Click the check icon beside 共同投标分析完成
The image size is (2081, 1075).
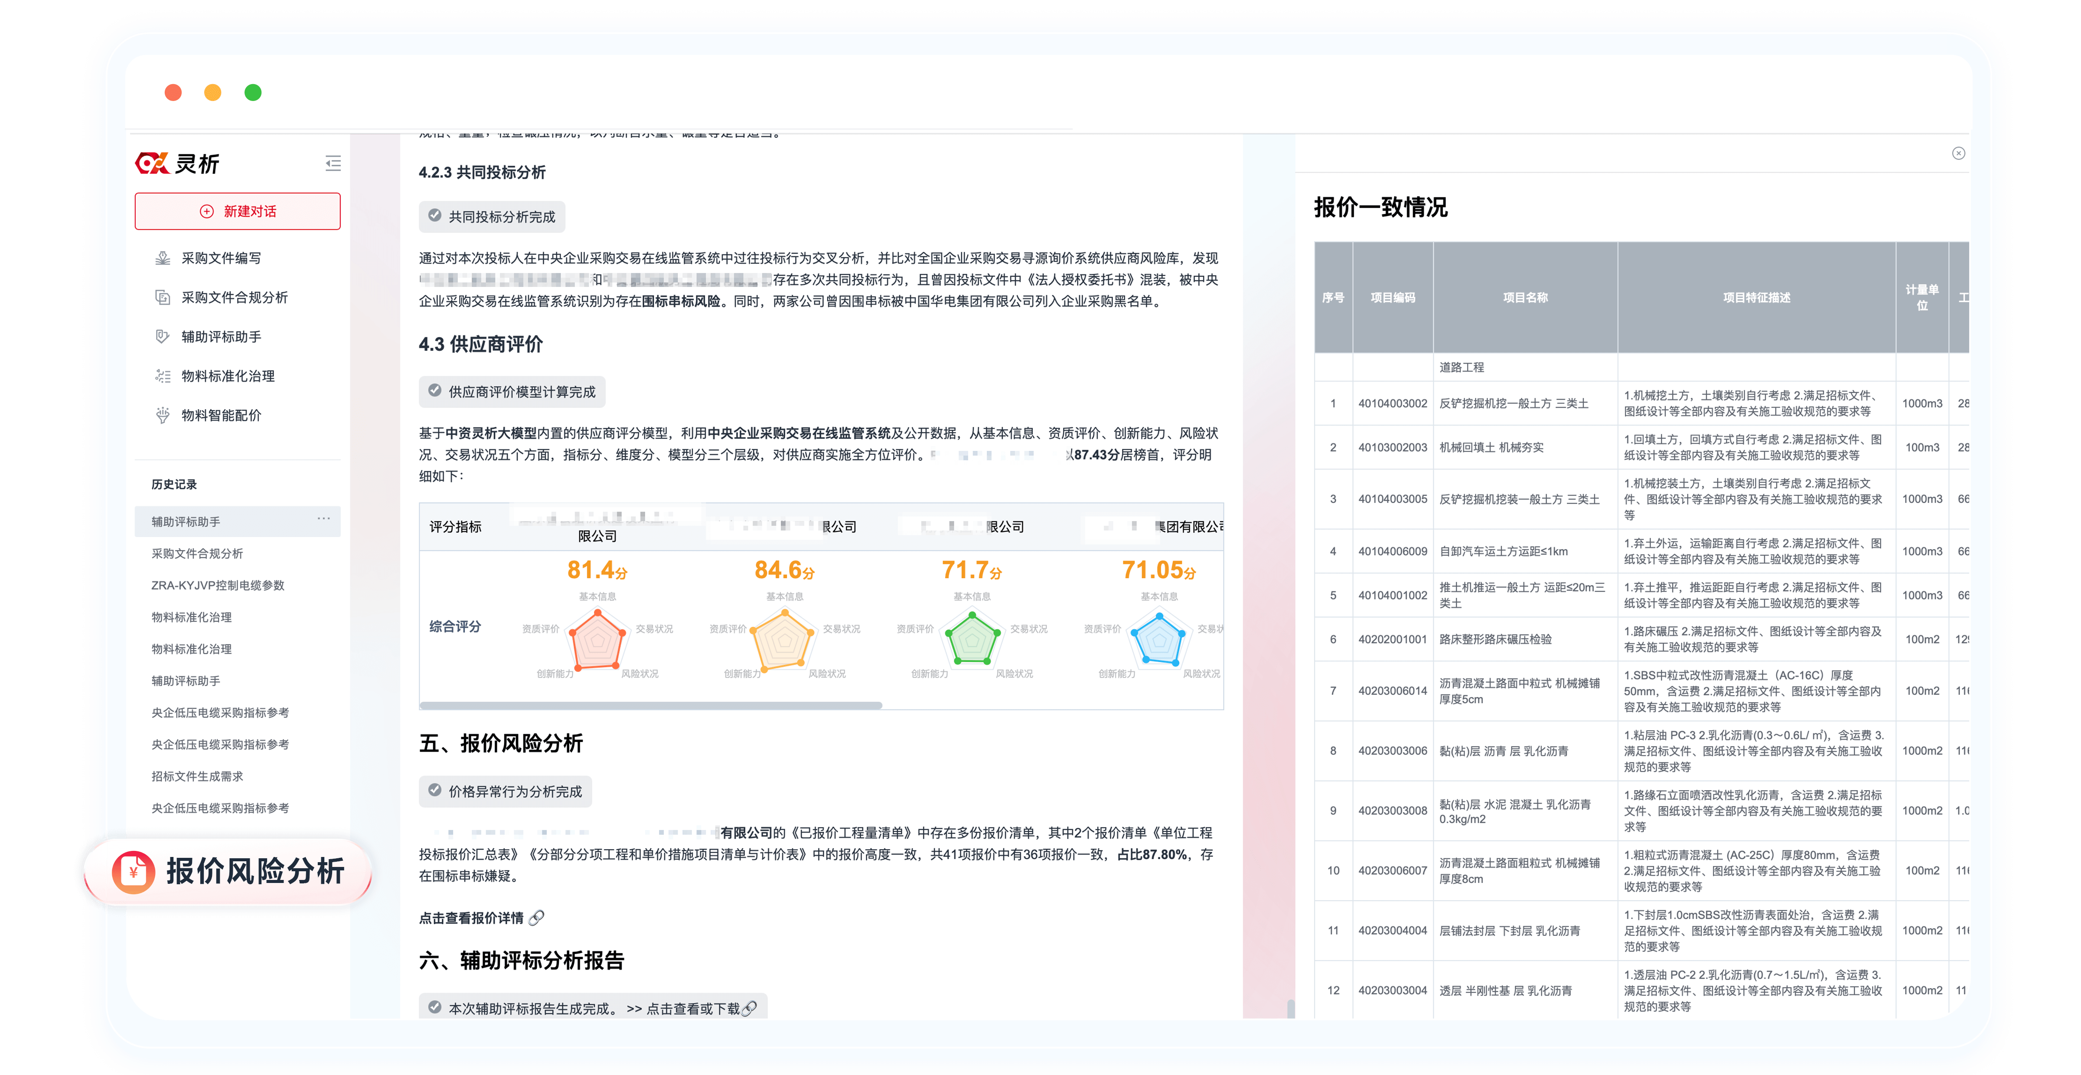[x=434, y=215]
